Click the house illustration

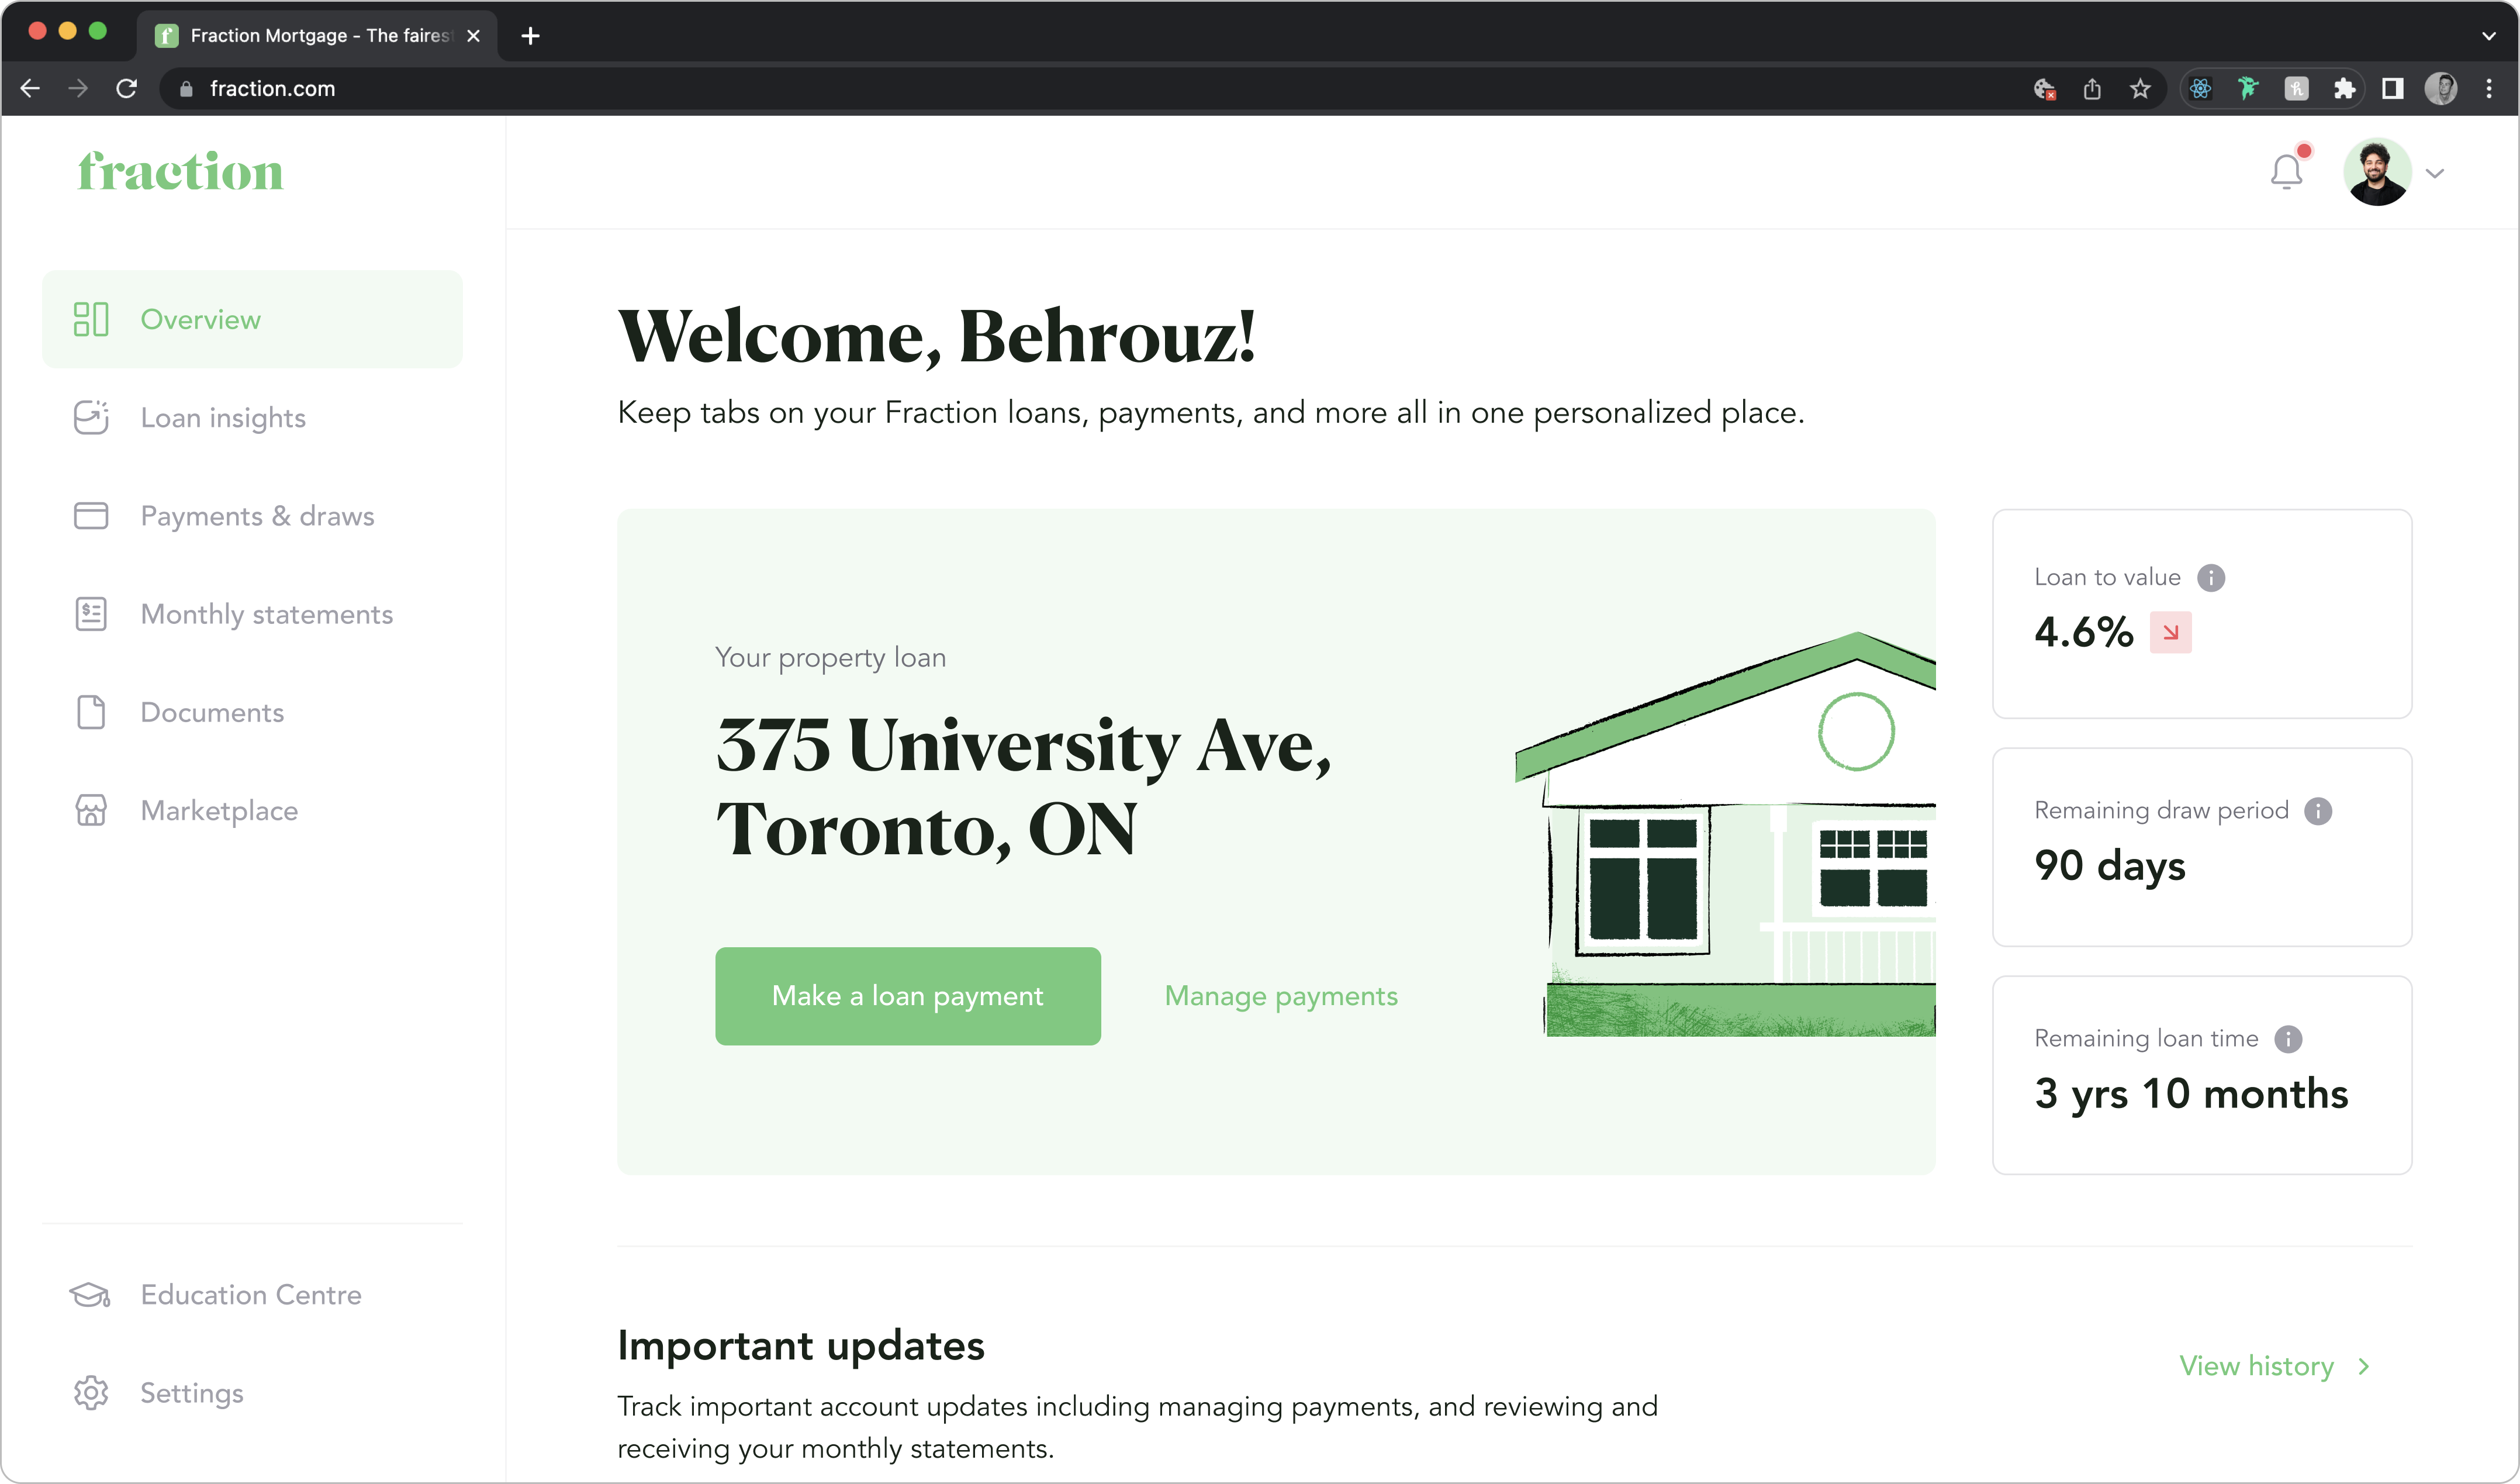(x=1725, y=834)
